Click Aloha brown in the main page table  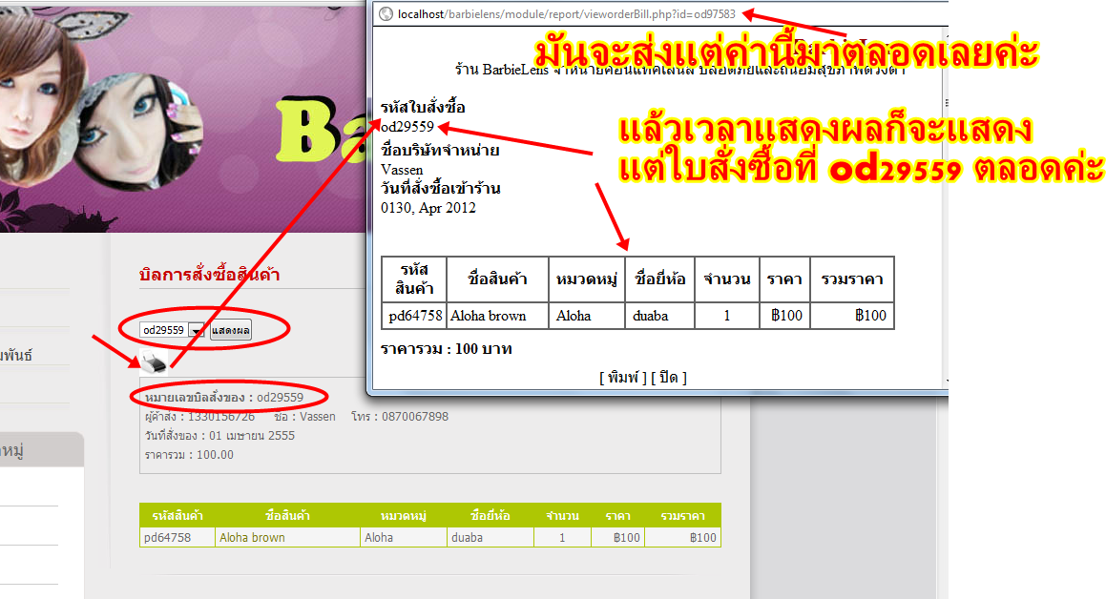[x=252, y=538]
